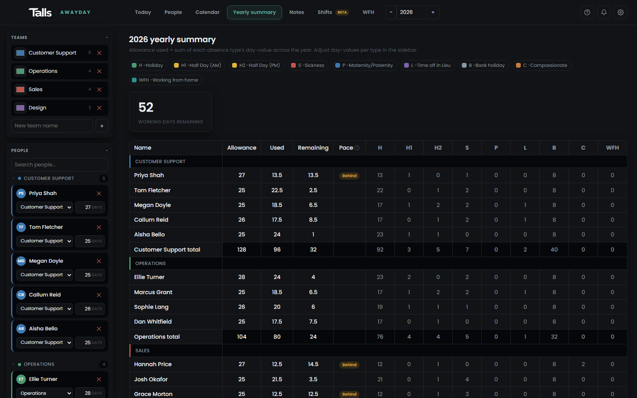Collapse Customer Support people group
This screenshot has height=398, width=637.
tap(13, 178)
